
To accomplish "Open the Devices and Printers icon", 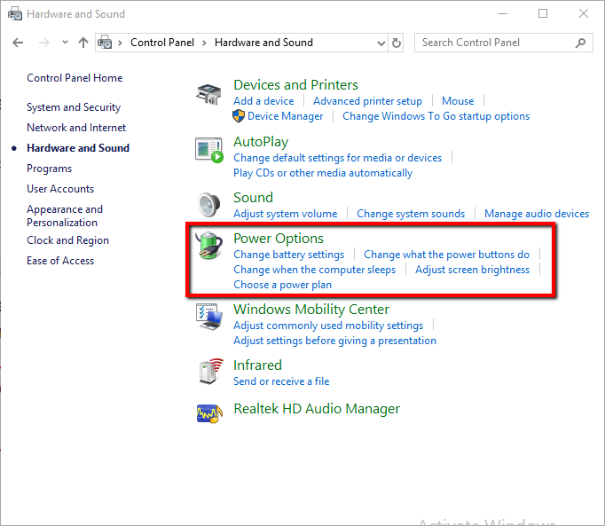I will pyautogui.click(x=208, y=95).
